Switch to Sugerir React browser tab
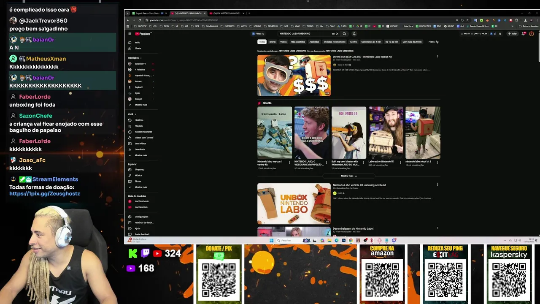 tap(148, 13)
